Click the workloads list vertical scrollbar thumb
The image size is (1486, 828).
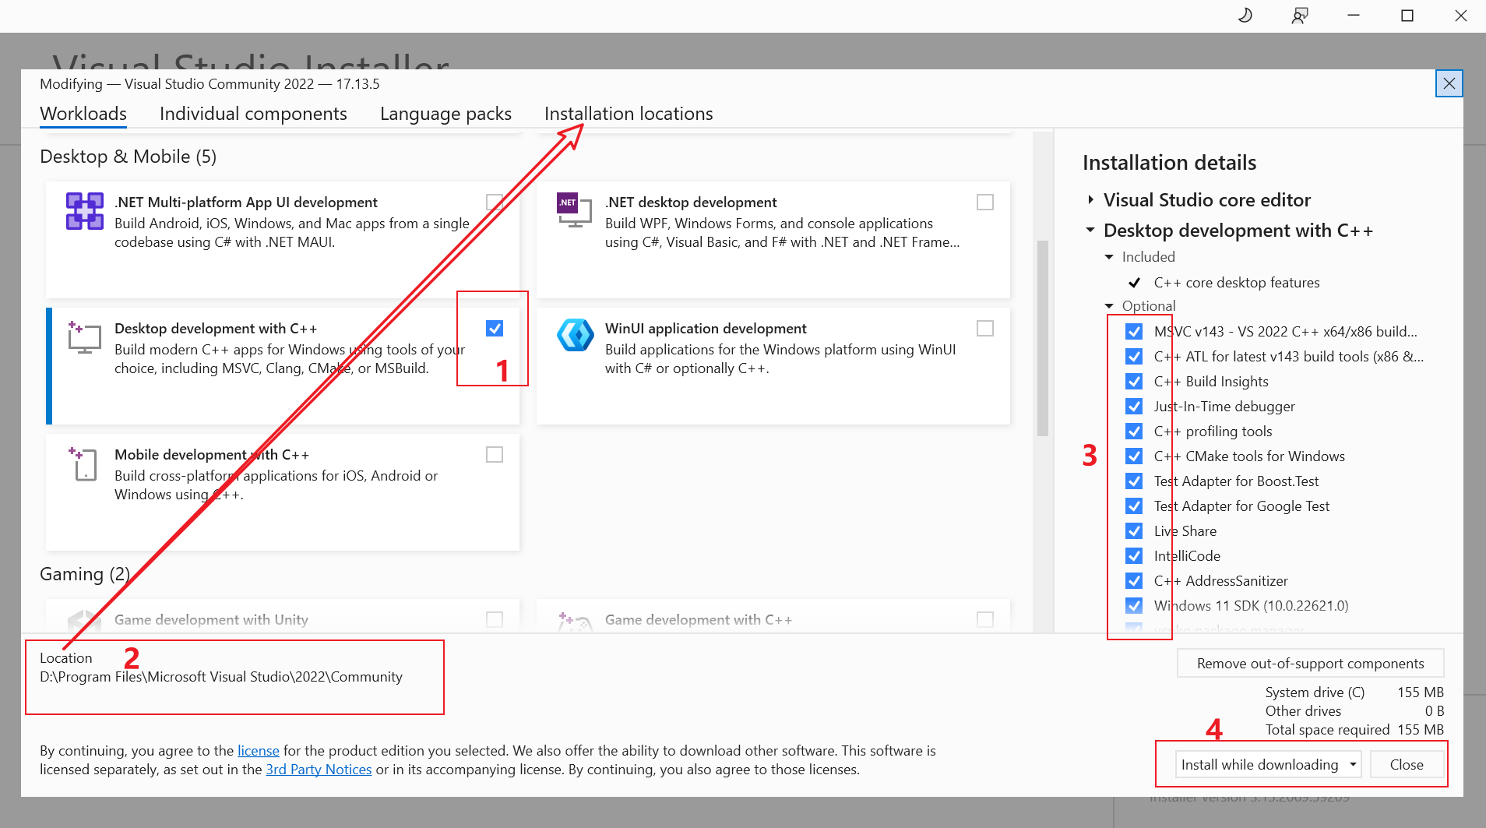point(1043,338)
